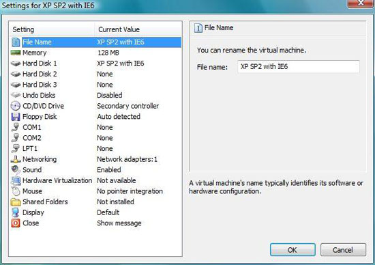Click the Show message value
Viewport: 375px width, 265px height.
tap(119, 223)
